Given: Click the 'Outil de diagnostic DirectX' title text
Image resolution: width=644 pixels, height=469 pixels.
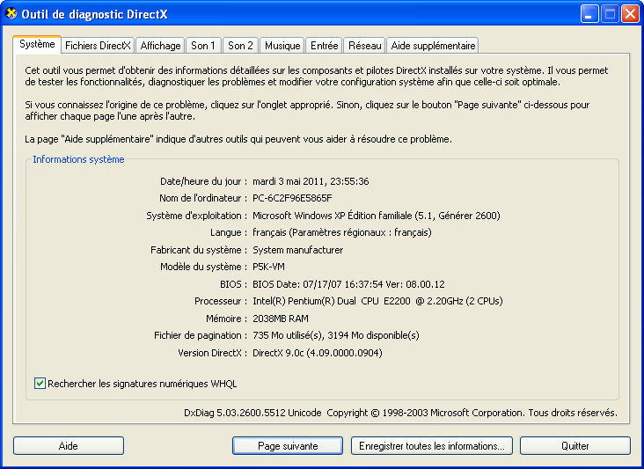Looking at the screenshot, I should pyautogui.click(x=94, y=14).
